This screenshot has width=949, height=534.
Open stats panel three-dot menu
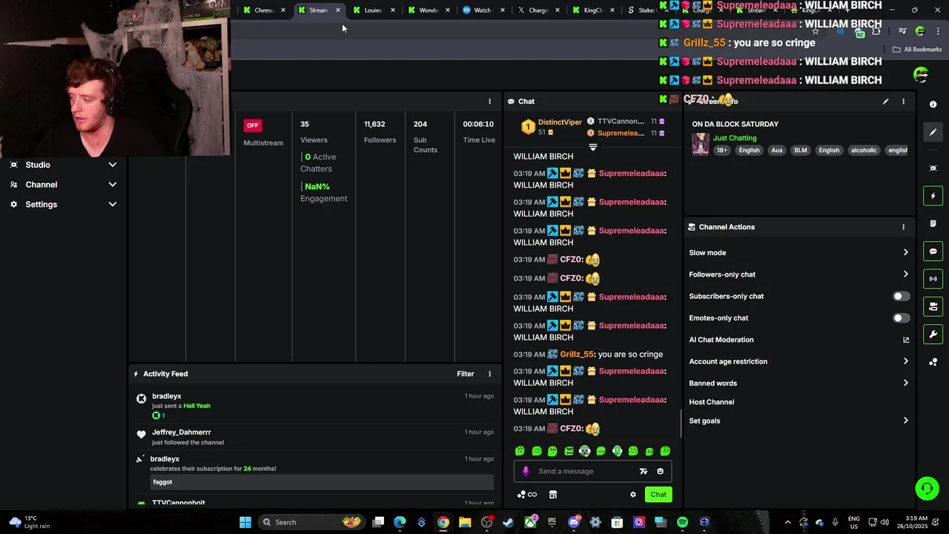[489, 102]
